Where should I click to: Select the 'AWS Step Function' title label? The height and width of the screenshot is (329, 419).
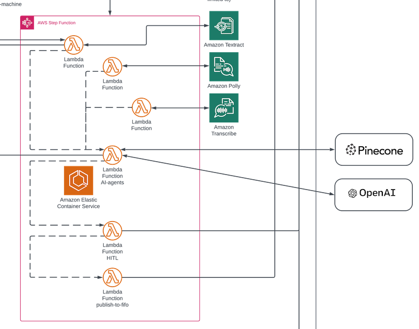56,23
